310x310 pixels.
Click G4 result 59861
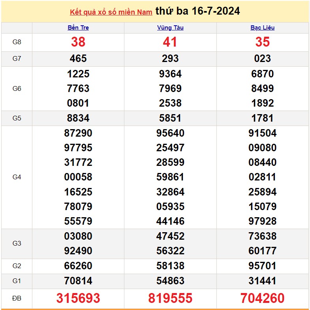point(170,177)
